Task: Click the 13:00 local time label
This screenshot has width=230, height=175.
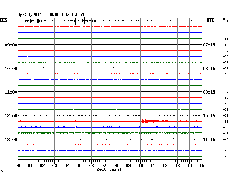Action: pyautogui.click(x=11, y=139)
